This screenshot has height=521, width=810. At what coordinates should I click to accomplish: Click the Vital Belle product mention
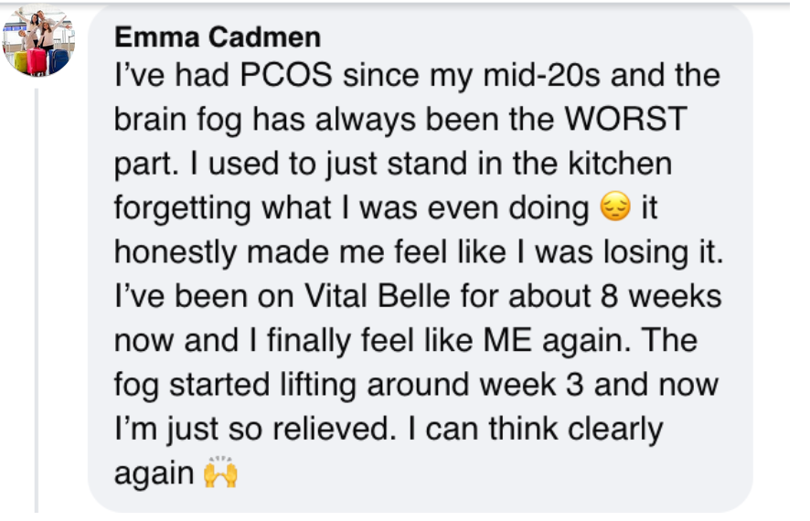(x=377, y=296)
